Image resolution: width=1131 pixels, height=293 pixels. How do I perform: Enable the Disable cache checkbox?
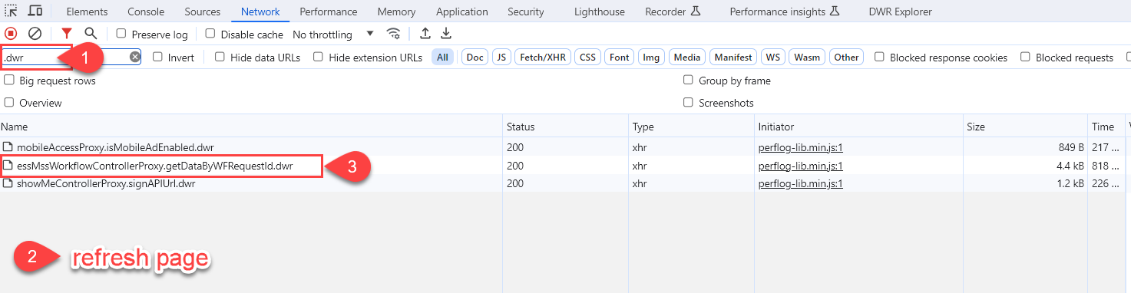[210, 34]
